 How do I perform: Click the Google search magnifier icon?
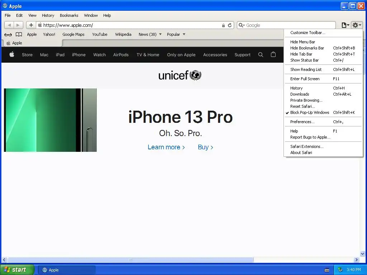242,25
